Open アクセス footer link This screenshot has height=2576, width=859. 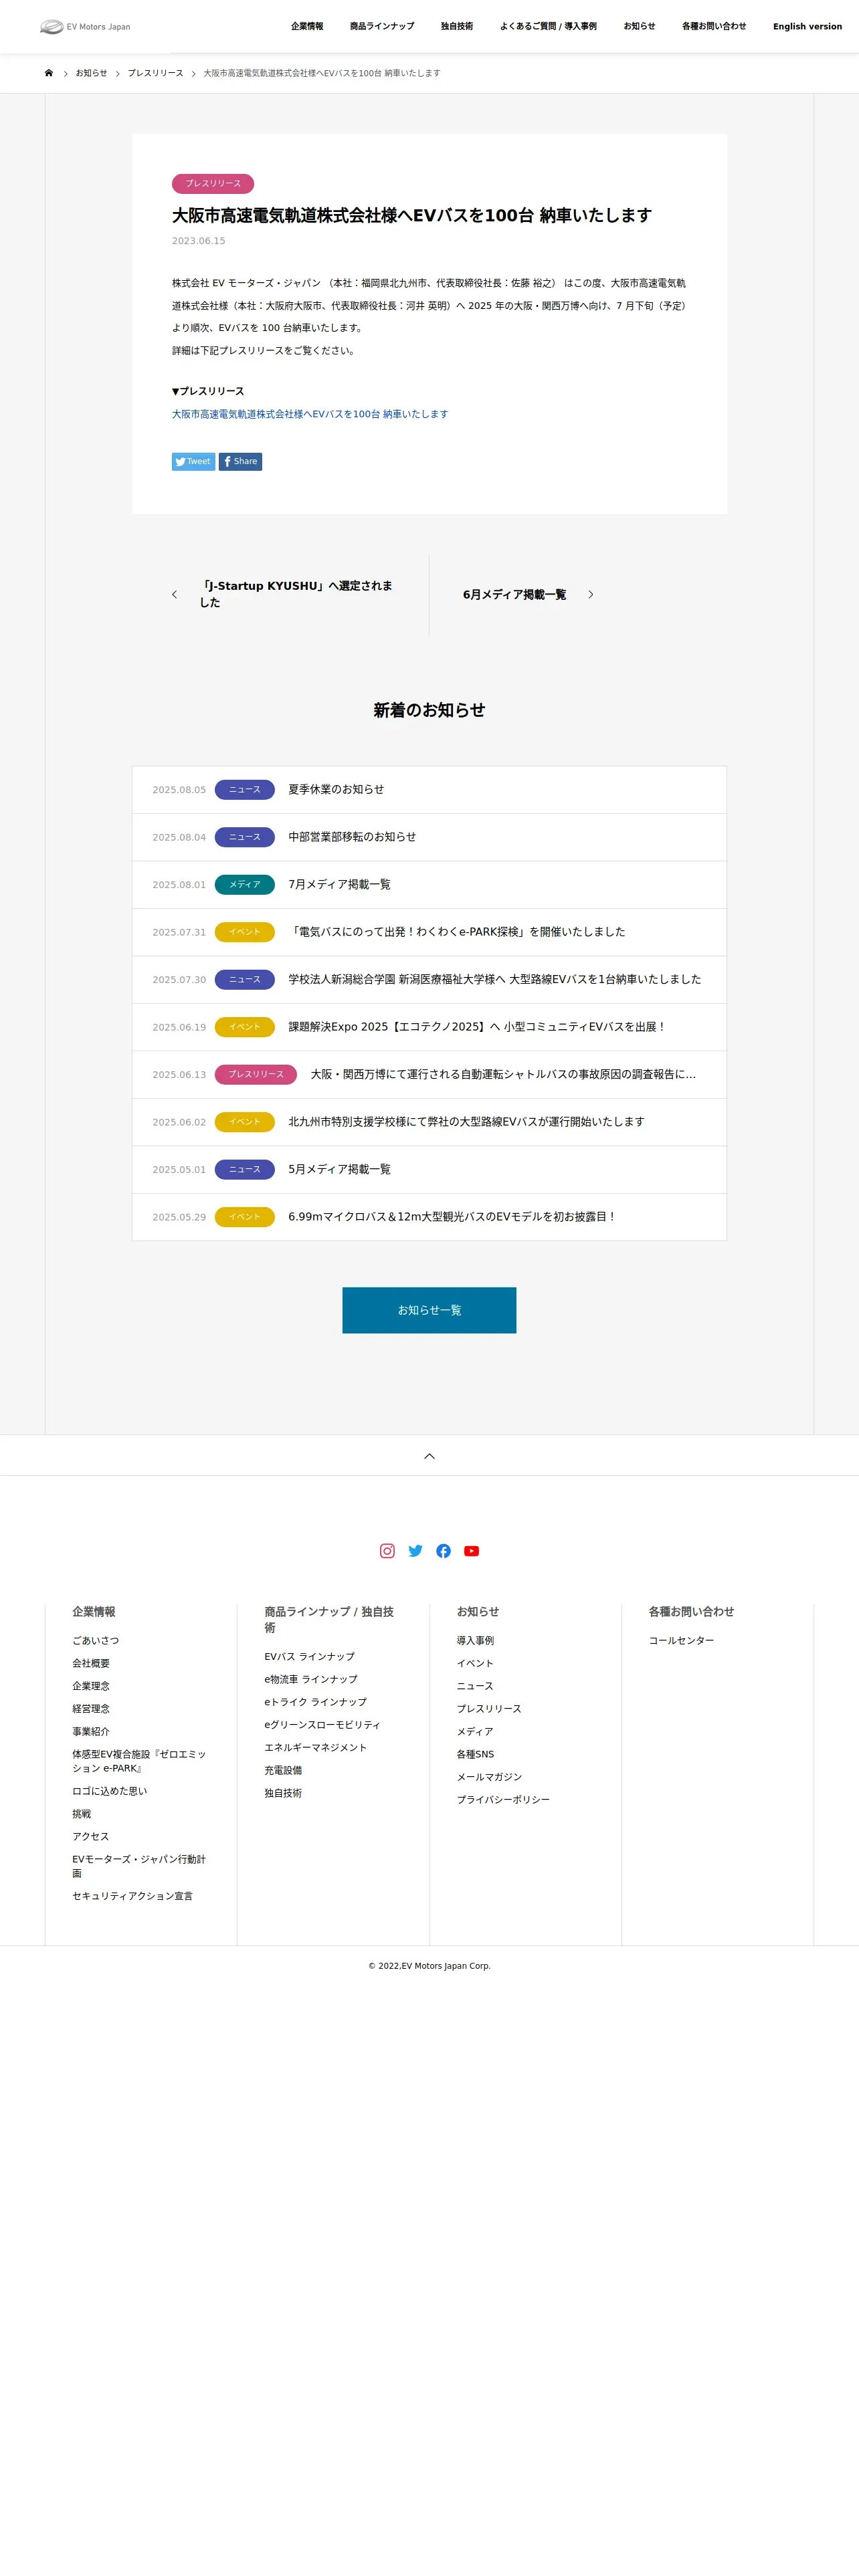point(91,1837)
